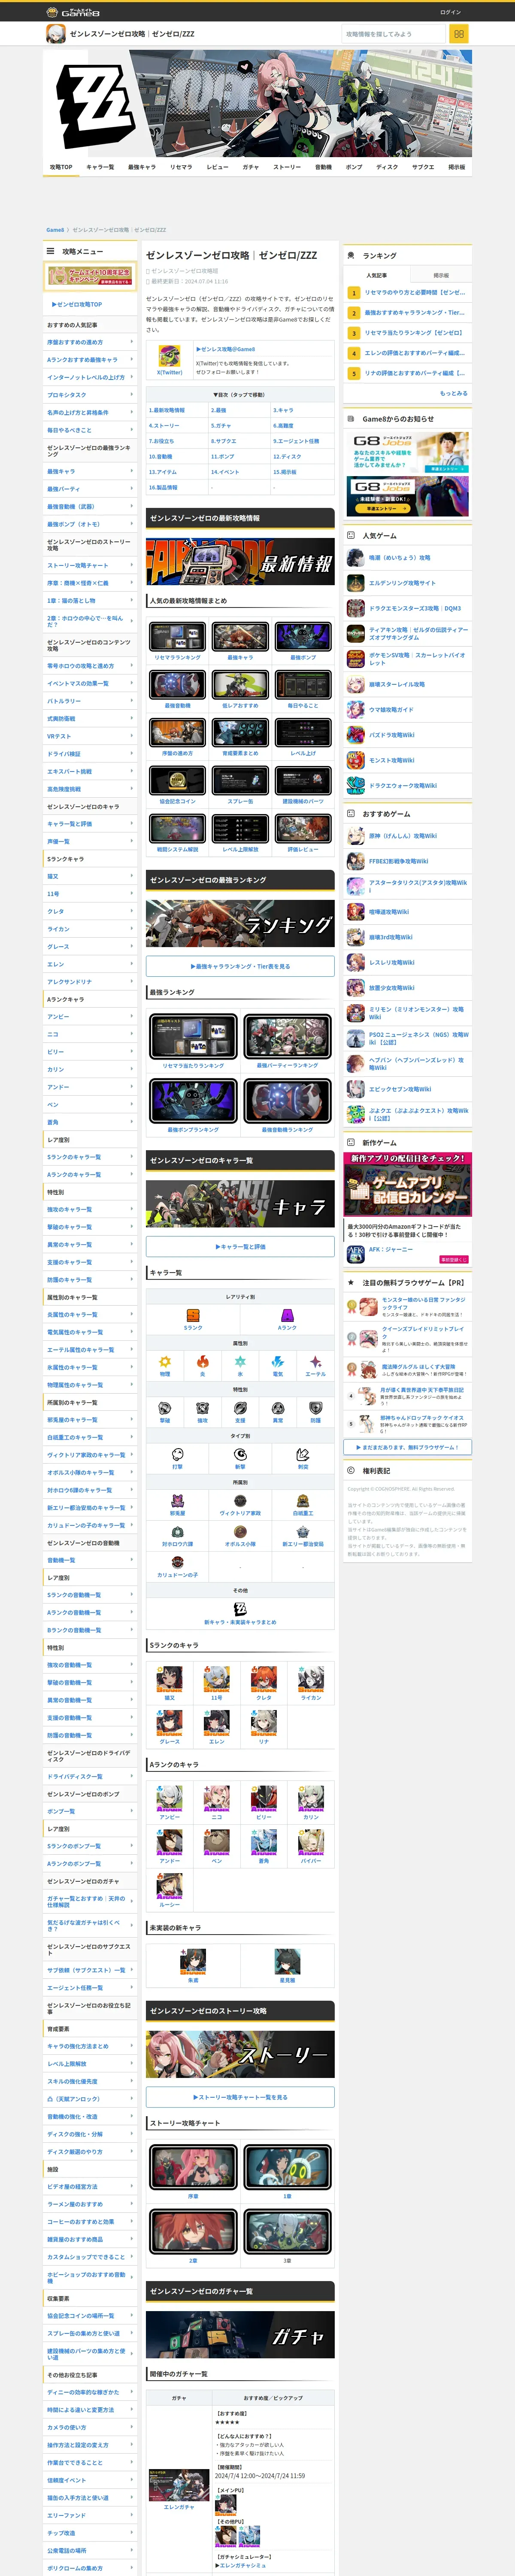
Task: Open the 最強キャラ thumbnail in latest info
Action: click(240, 637)
